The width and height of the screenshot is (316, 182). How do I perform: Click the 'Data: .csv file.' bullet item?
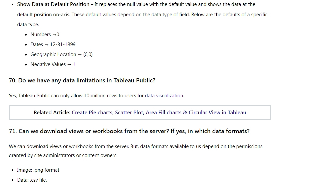pyautogui.click(x=32, y=180)
